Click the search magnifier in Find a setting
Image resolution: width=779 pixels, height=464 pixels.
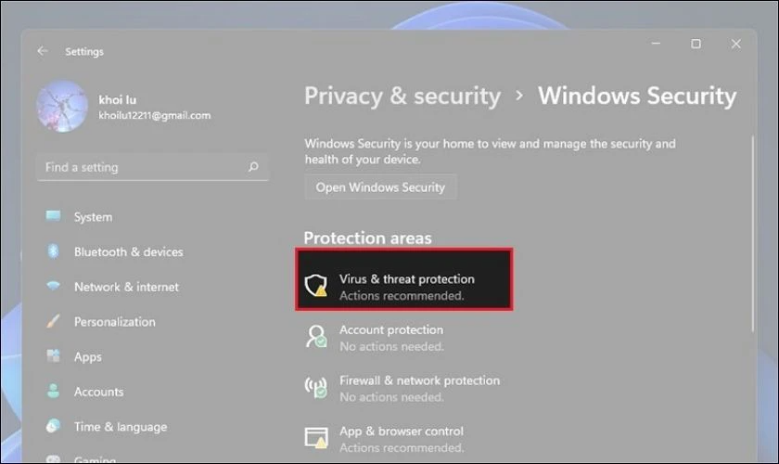[253, 167]
